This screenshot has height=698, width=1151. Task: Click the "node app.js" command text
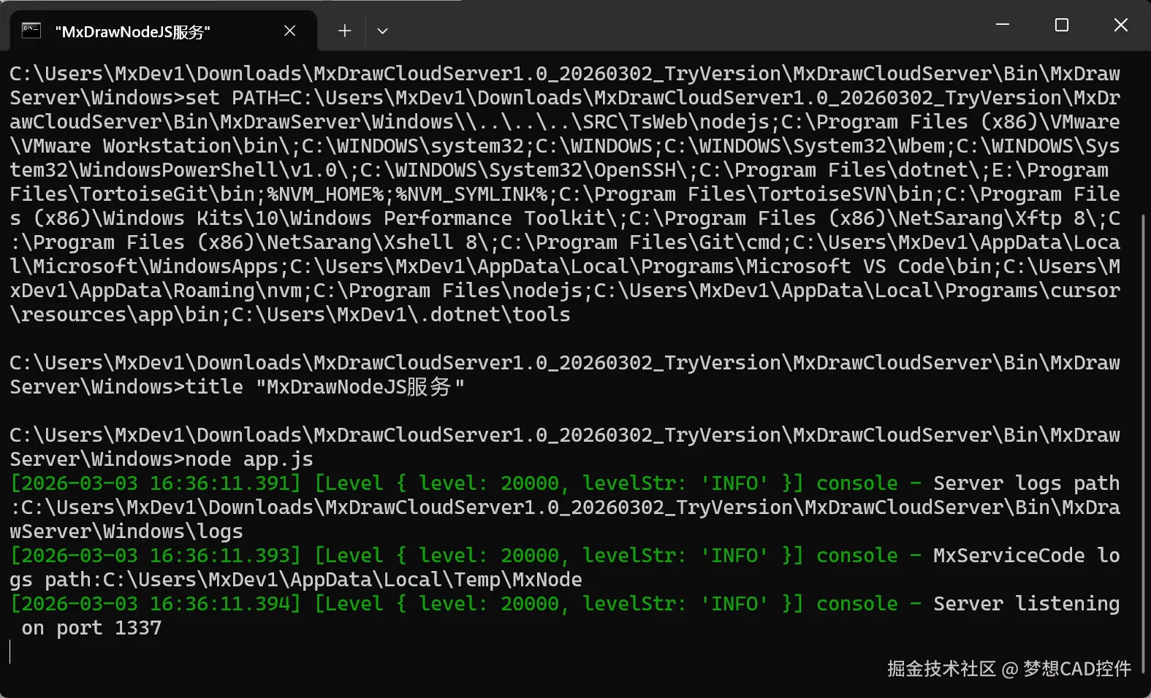click(249, 459)
